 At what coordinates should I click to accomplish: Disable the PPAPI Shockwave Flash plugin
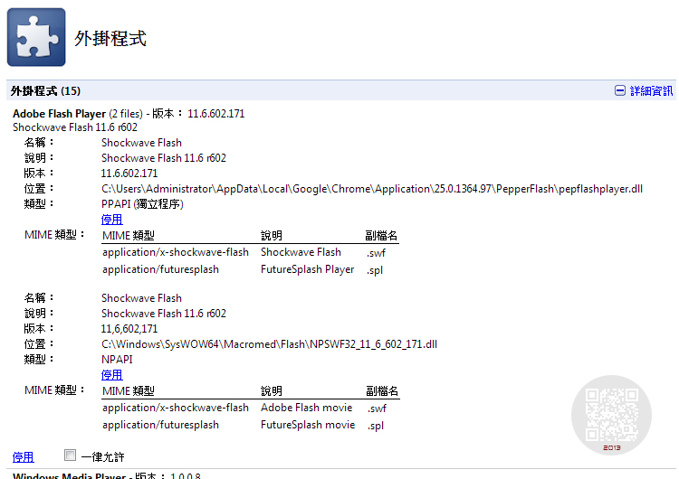tap(111, 220)
